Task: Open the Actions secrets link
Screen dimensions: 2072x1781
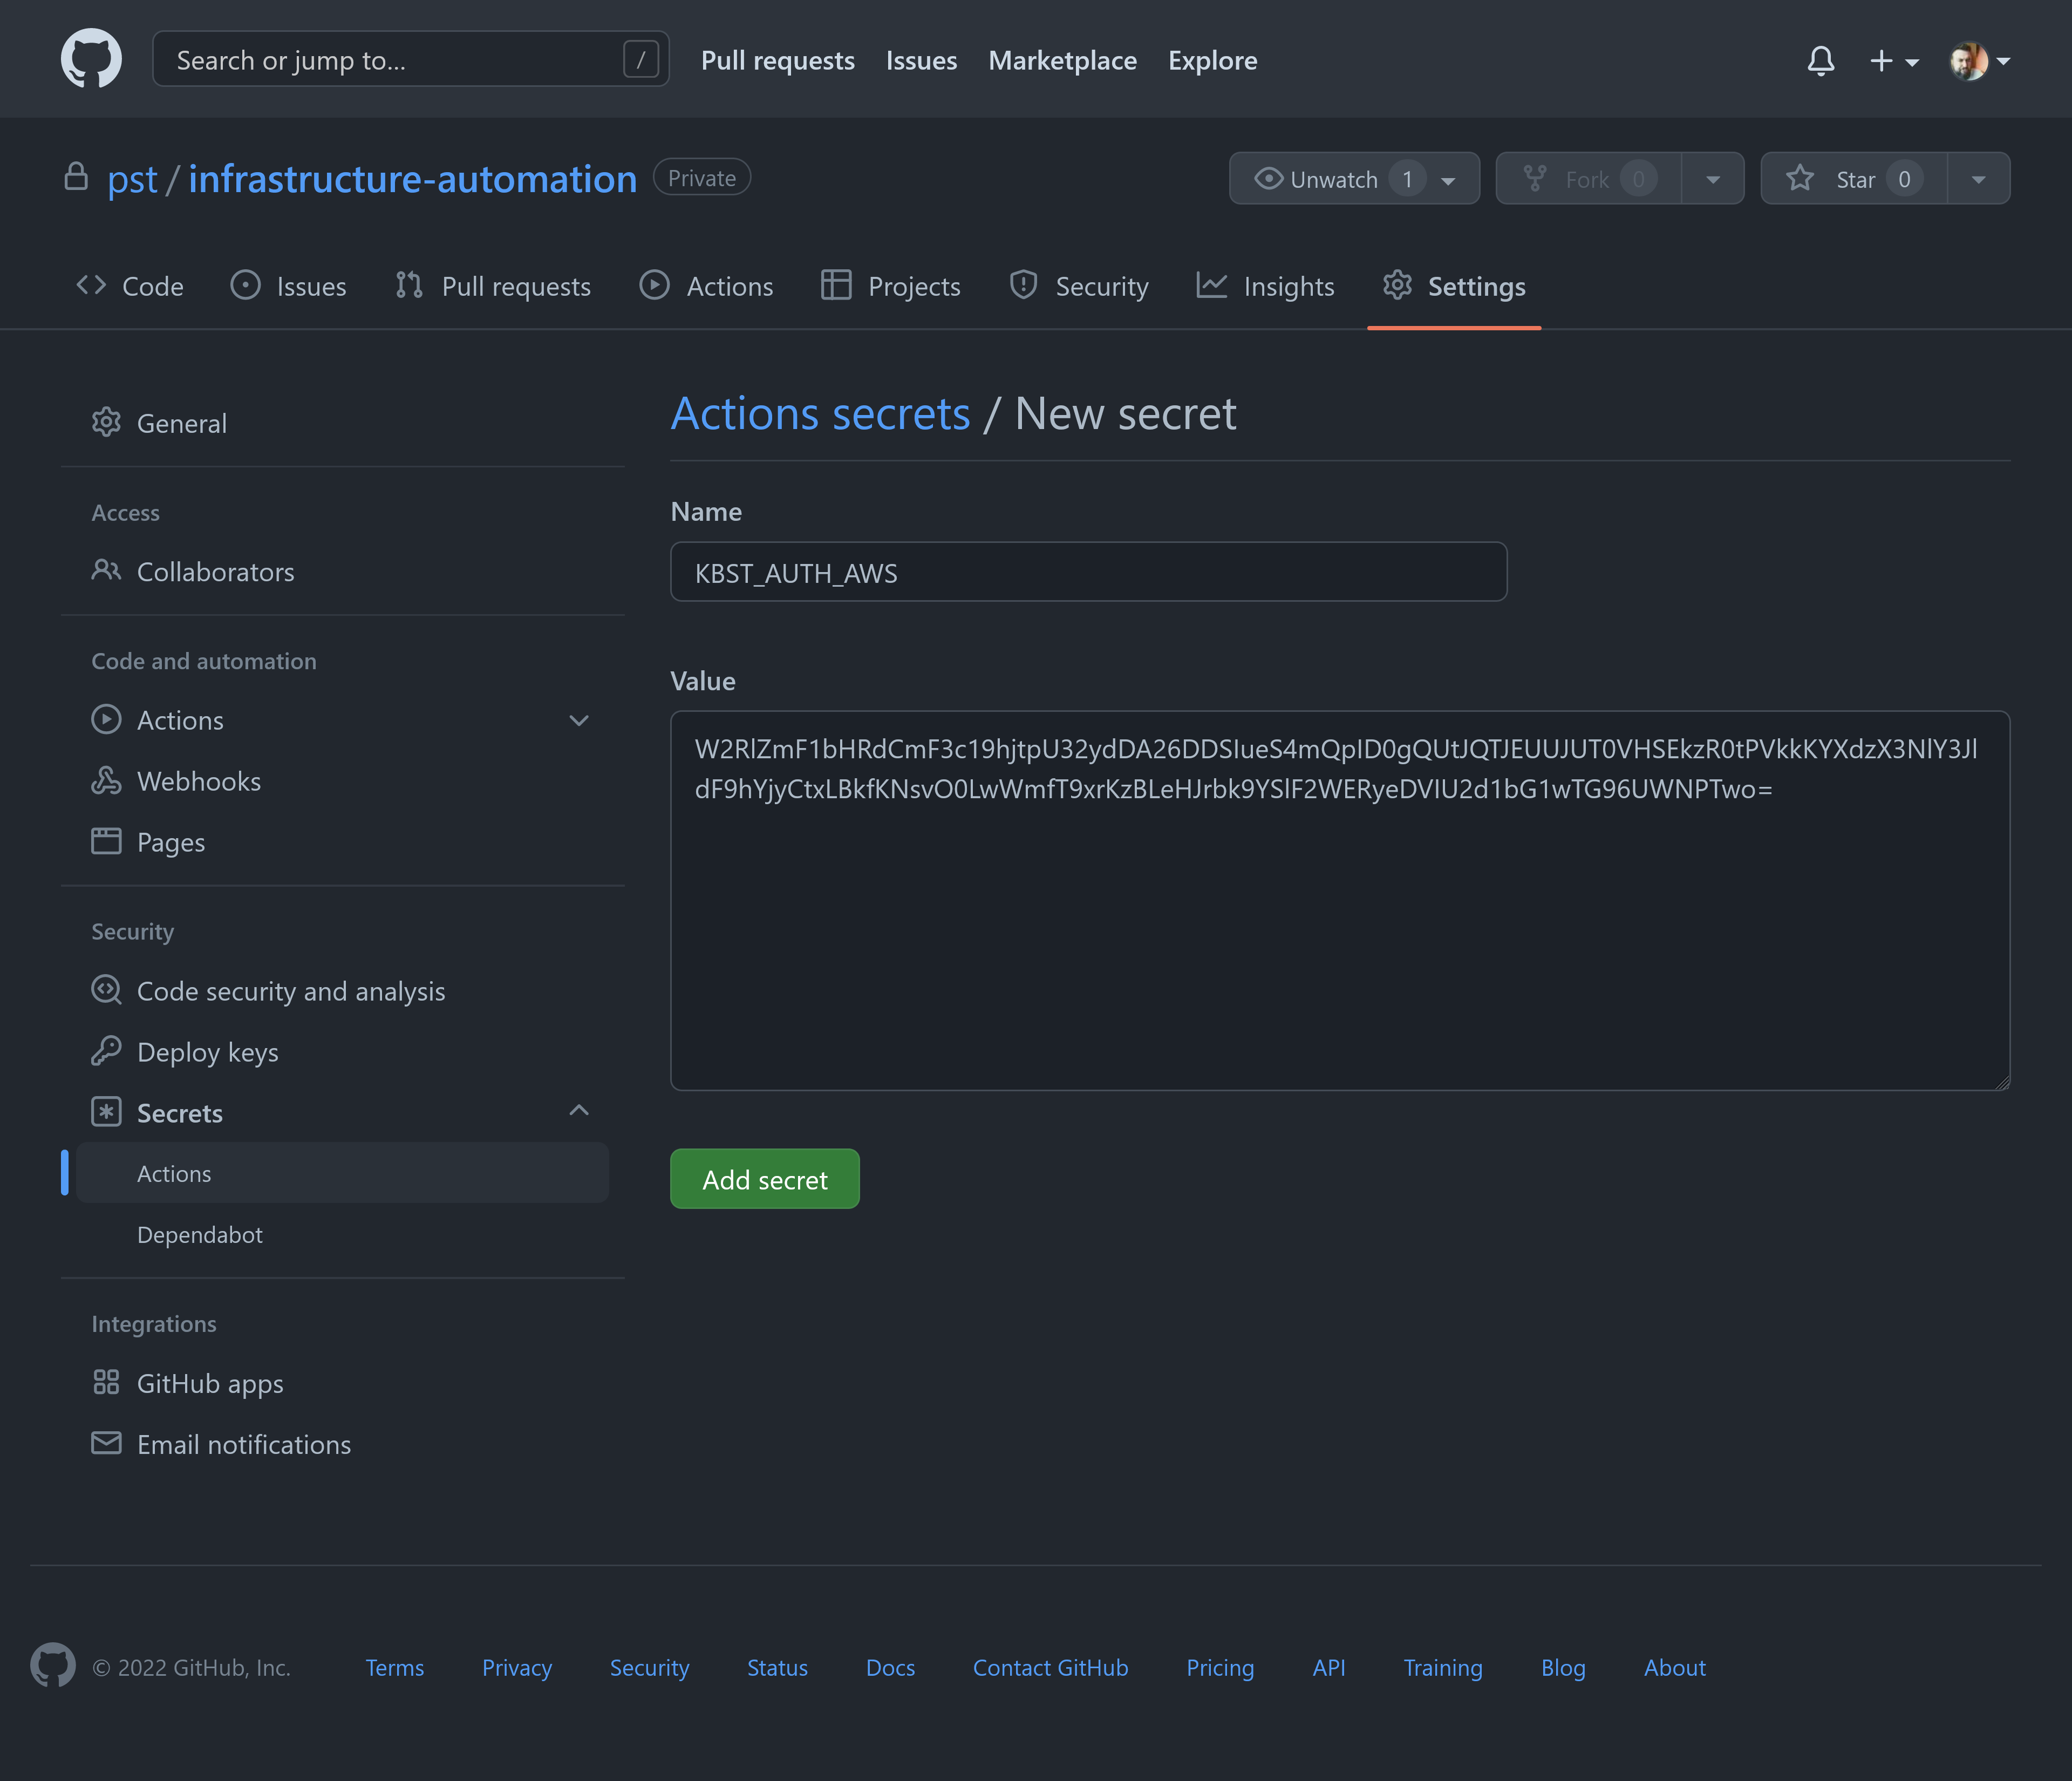Action: tap(820, 412)
